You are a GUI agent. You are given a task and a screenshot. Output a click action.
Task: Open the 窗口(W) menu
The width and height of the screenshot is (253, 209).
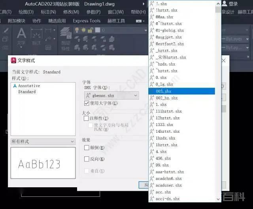[116, 12]
